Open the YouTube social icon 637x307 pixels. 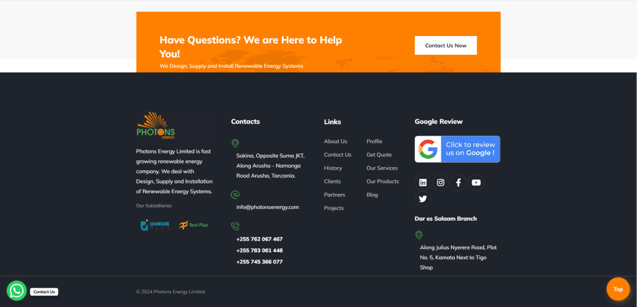tap(476, 183)
